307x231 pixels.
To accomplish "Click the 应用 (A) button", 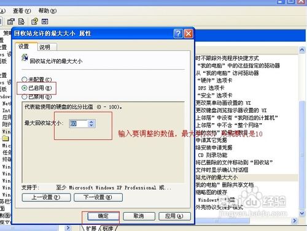I will point(174,216).
